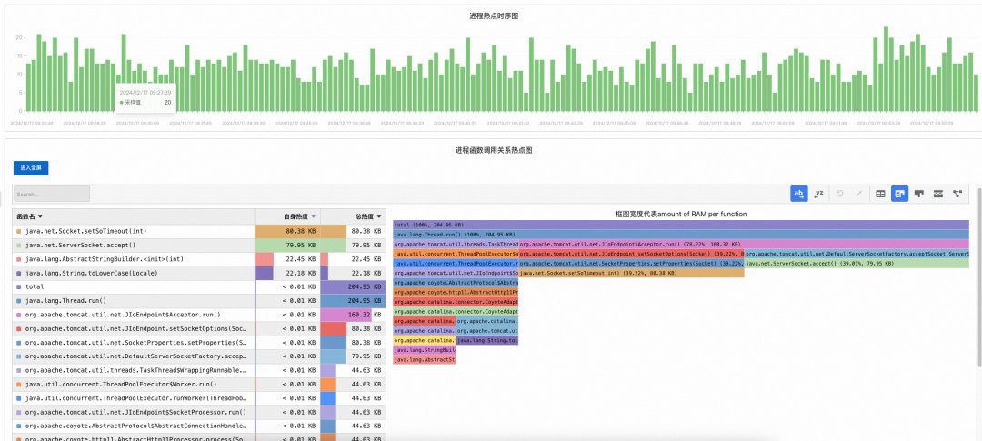Screen dimensions: 982x441
Task: Select the table and flamegraph split view icon
Action: point(899,194)
